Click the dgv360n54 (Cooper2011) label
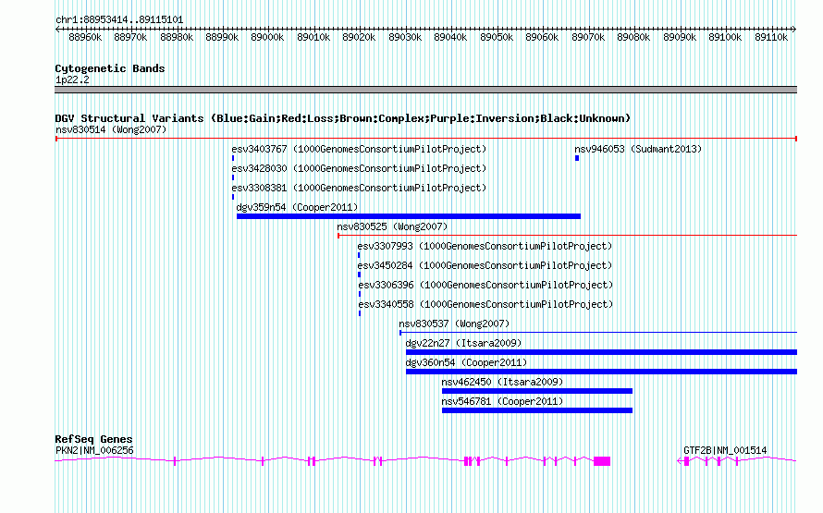This screenshot has width=823, height=513. [x=466, y=362]
